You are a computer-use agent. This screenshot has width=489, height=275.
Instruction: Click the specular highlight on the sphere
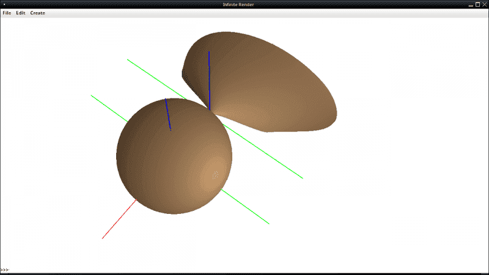point(215,175)
